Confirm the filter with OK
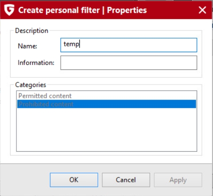The height and width of the screenshot is (196, 213). point(74,180)
